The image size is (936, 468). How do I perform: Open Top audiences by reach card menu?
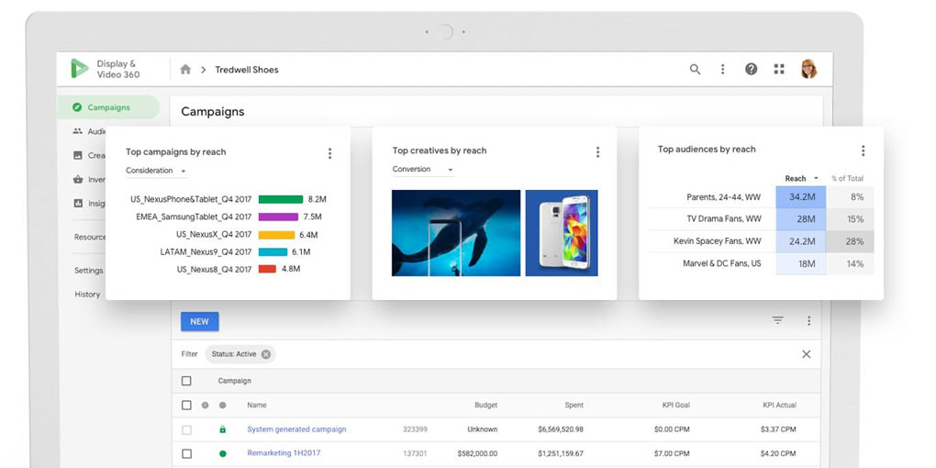tap(863, 151)
